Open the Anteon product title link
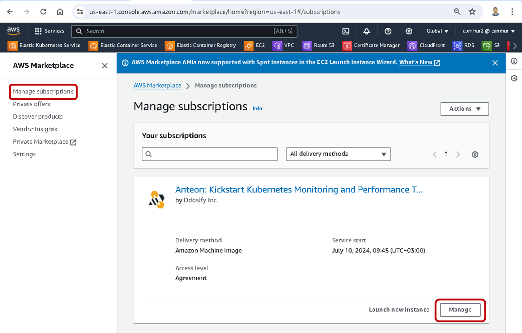This screenshot has height=333, width=522. pyautogui.click(x=299, y=190)
